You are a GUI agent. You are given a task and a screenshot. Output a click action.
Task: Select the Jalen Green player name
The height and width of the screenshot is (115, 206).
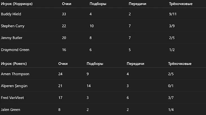point(11,110)
